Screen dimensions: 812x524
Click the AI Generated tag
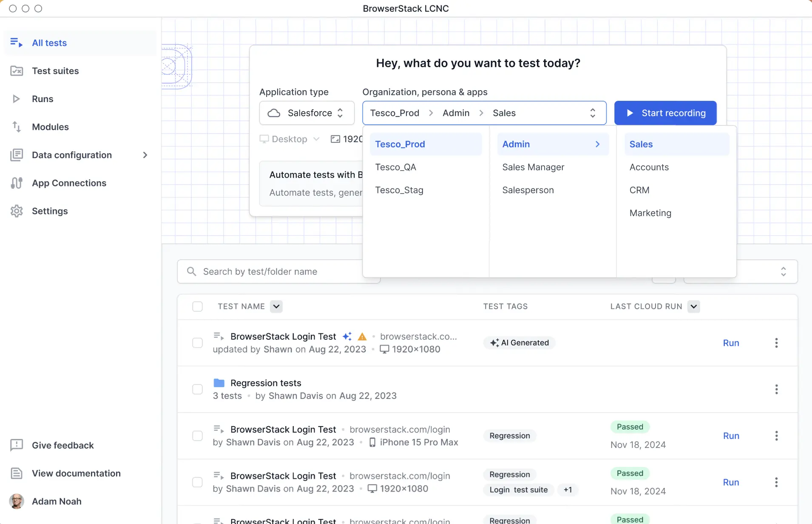(519, 343)
